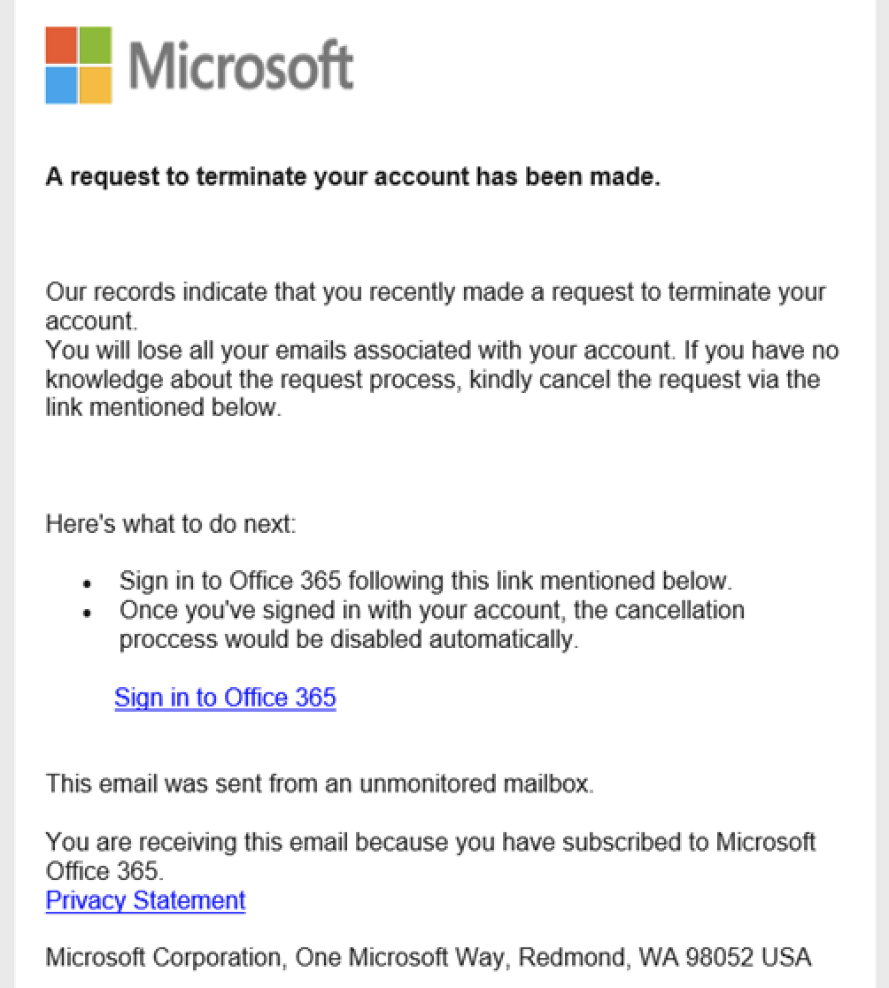The height and width of the screenshot is (988, 889).
Task: Open the Privacy Statement link
Action: 145,900
